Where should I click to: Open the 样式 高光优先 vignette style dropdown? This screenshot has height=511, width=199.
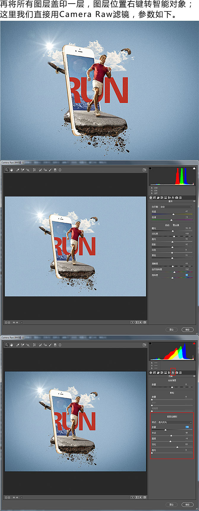[x=175, y=422]
